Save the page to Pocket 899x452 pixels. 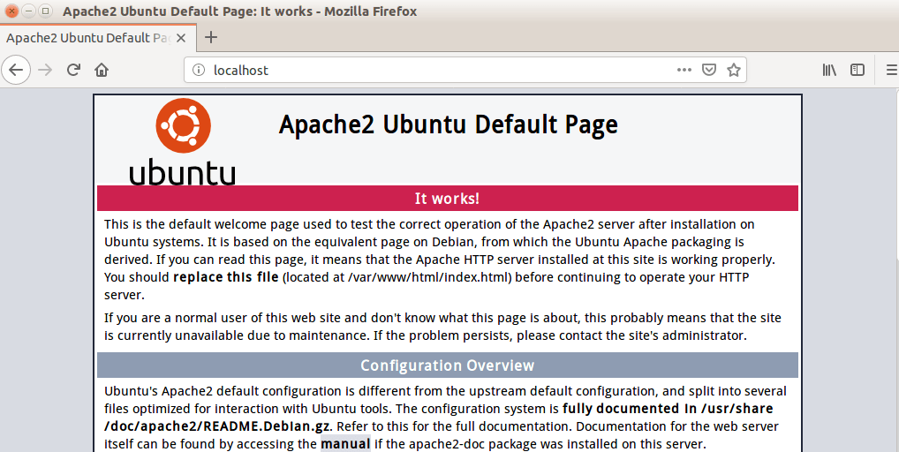[x=709, y=71]
